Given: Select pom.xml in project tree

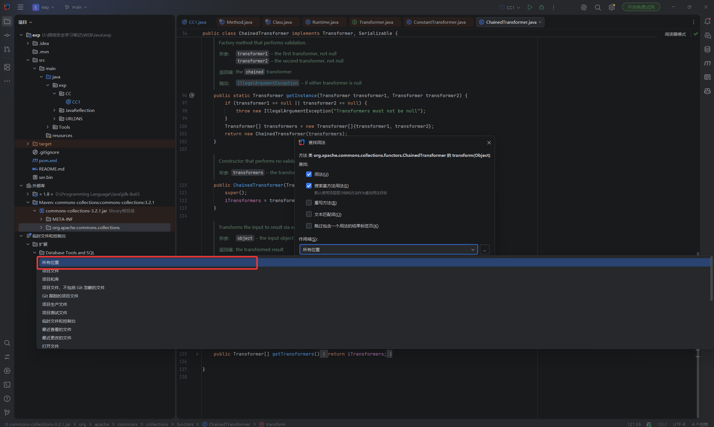Looking at the screenshot, I should click(x=48, y=160).
